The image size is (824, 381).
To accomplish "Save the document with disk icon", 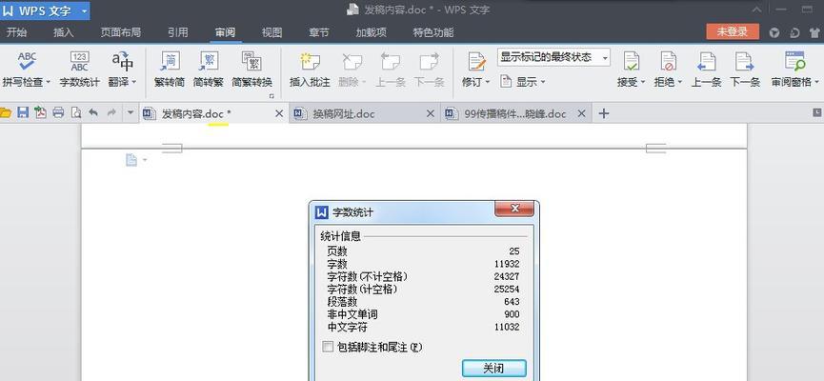I will click(x=23, y=112).
